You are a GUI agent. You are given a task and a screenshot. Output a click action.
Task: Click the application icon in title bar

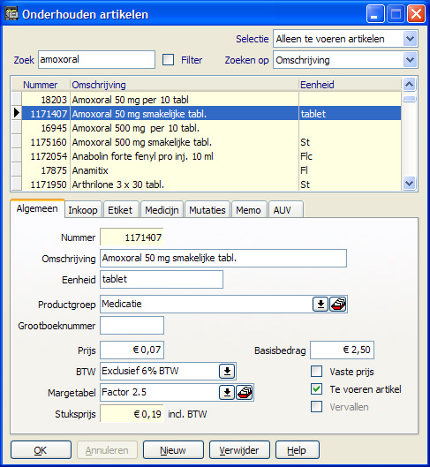tap(11, 14)
